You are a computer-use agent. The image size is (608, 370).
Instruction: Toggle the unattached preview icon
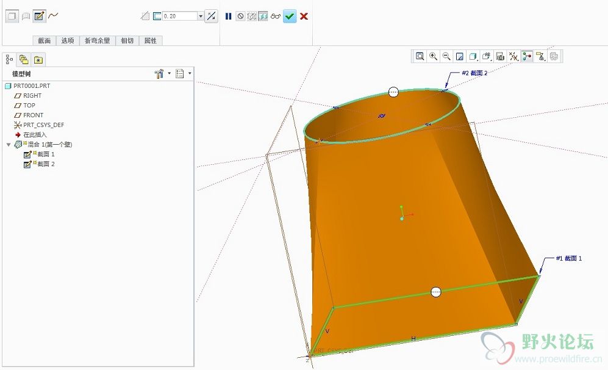pos(252,16)
